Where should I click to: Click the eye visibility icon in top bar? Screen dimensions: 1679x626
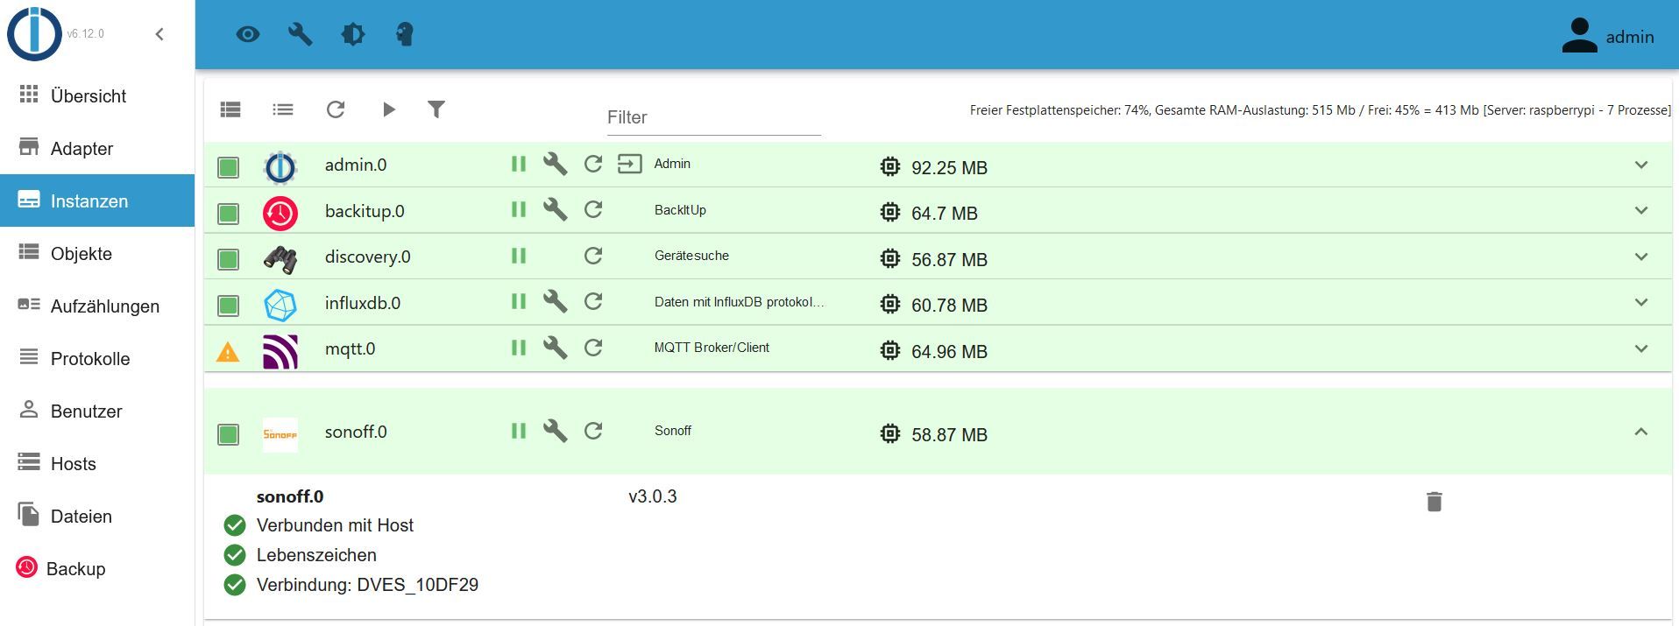coord(248,34)
